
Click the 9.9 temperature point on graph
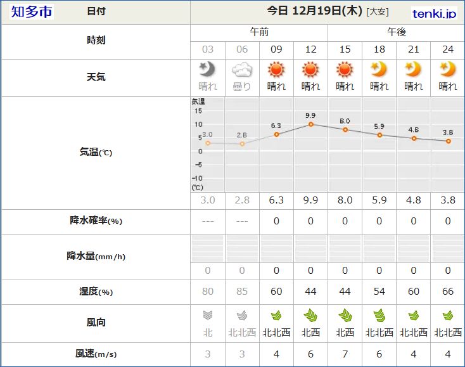click(310, 124)
